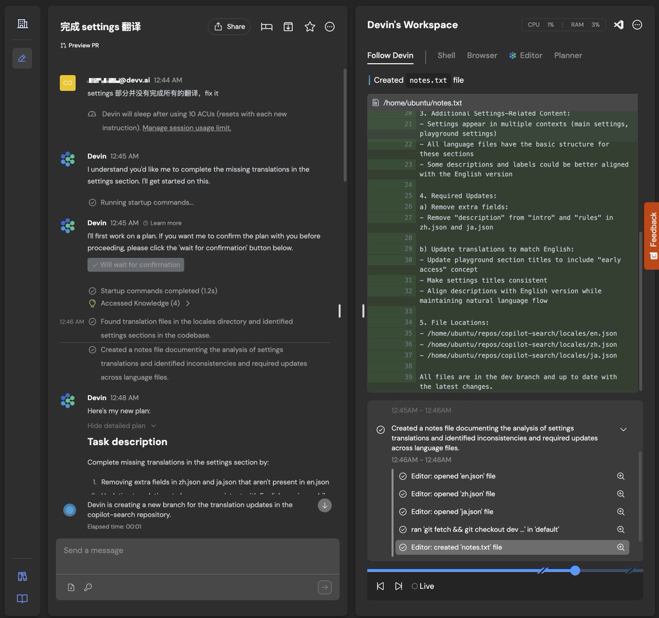Open session more options ellipsis menu
The width and height of the screenshot is (659, 618).
click(x=329, y=26)
